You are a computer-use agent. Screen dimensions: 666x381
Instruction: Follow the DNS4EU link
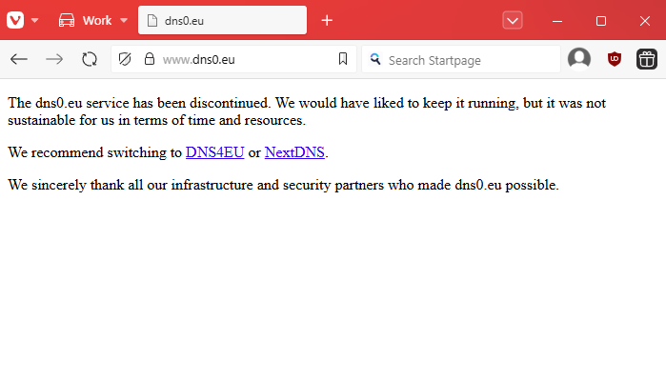pos(214,152)
